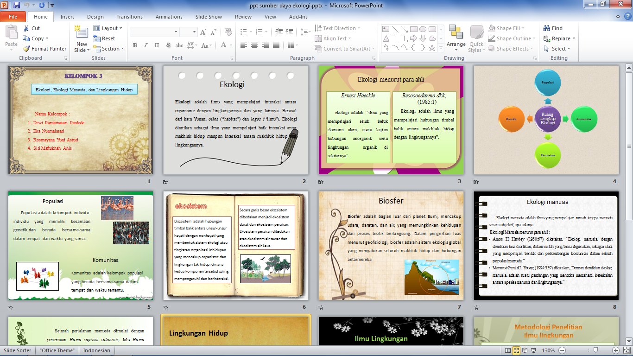Click Find in the Editing group
The width and height of the screenshot is (633, 356).
[553, 28]
